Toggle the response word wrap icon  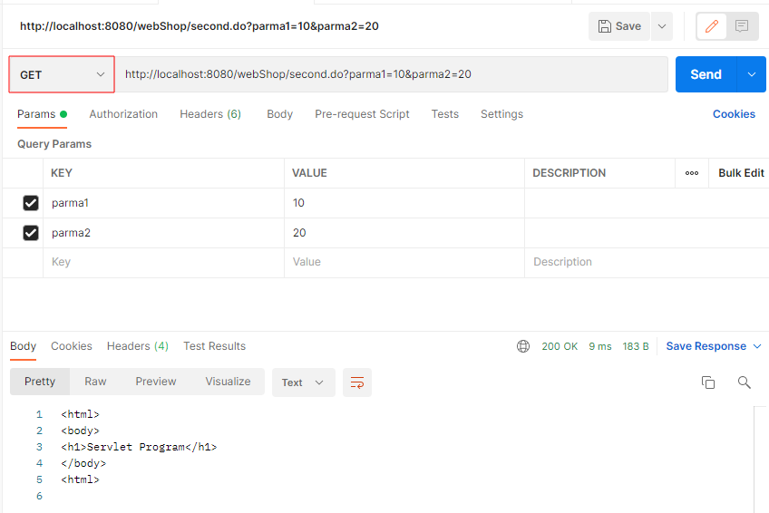(x=357, y=382)
